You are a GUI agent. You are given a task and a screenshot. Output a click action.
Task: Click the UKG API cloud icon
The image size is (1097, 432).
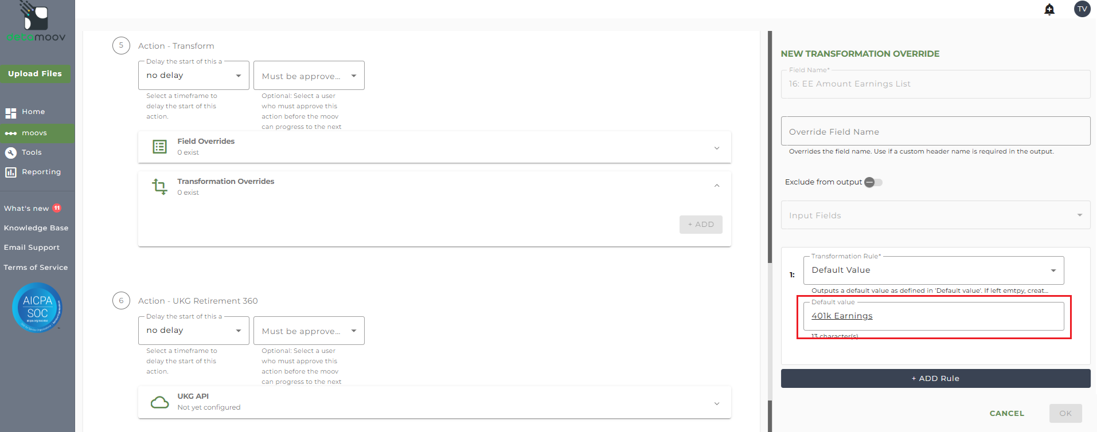[159, 402]
